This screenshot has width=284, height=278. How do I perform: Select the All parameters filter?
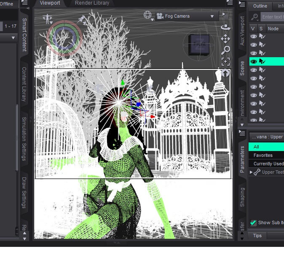(266, 147)
